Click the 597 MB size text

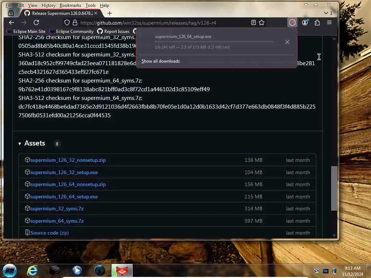click(253, 221)
